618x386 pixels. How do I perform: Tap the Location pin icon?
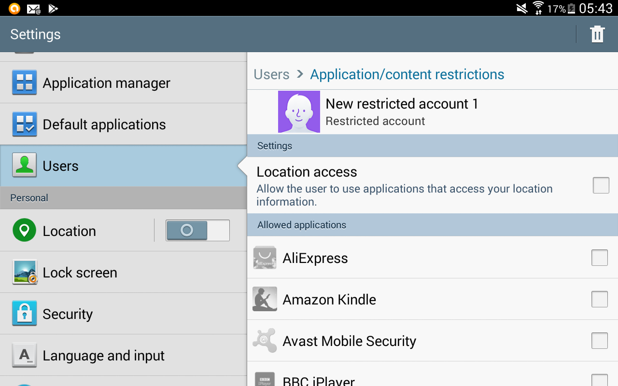pyautogui.click(x=24, y=231)
